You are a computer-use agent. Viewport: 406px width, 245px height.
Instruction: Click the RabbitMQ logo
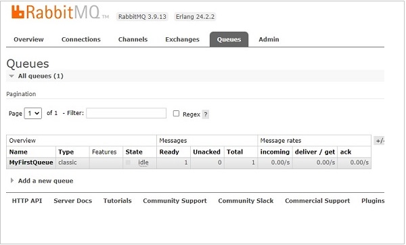pos(60,12)
